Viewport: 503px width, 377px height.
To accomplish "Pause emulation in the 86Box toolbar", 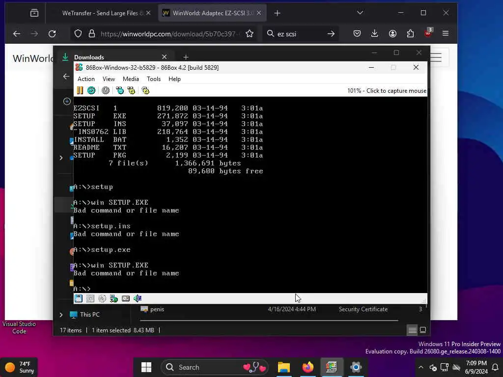I will tap(80, 90).
